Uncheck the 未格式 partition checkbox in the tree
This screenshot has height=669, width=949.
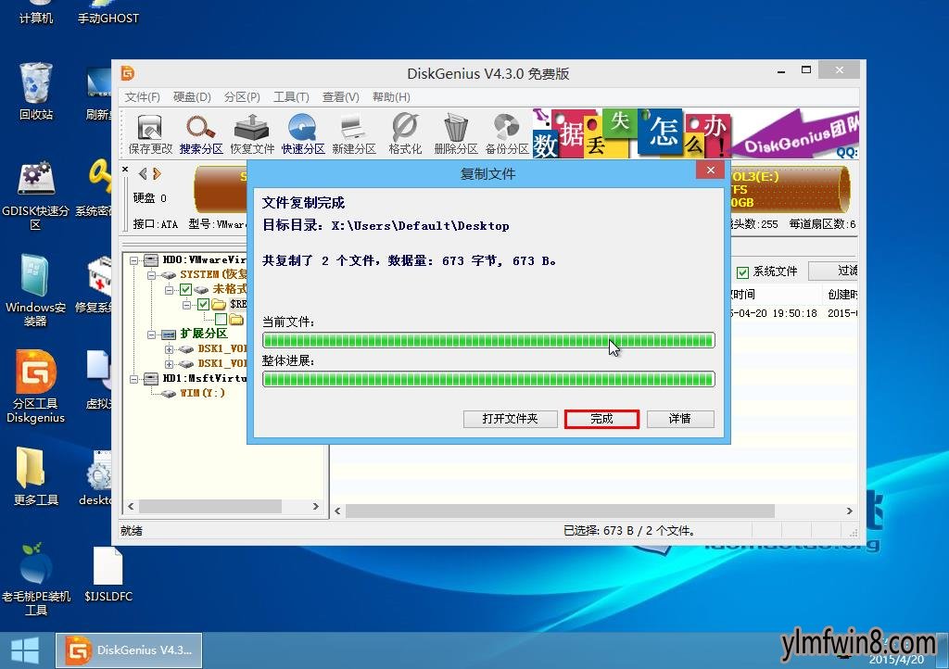(x=187, y=289)
